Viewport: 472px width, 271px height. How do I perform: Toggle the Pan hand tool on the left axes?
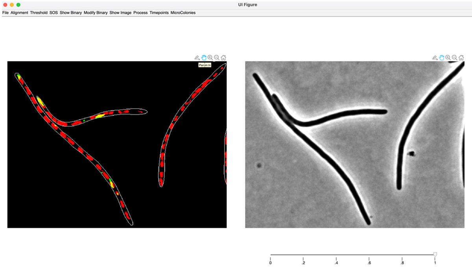tap(204, 57)
